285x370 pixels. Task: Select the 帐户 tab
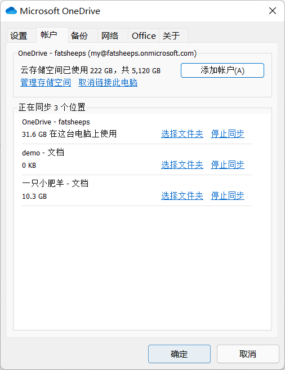click(x=52, y=35)
